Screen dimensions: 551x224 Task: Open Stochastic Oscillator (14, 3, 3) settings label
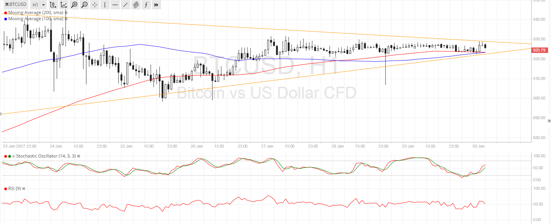46,156
